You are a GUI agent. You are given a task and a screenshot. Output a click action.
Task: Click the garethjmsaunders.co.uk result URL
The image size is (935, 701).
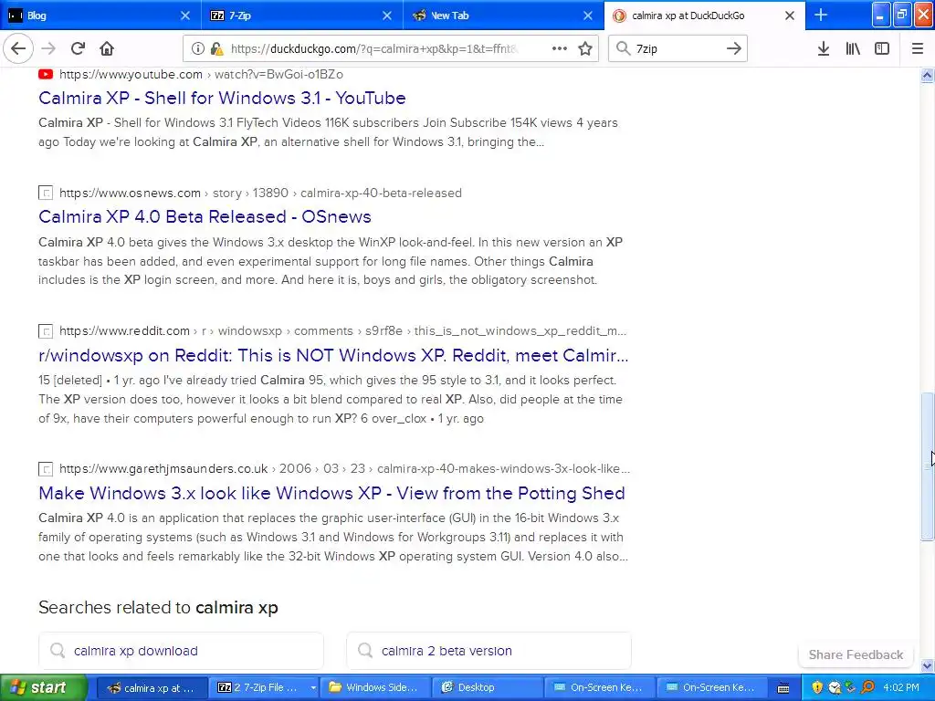[344, 468]
